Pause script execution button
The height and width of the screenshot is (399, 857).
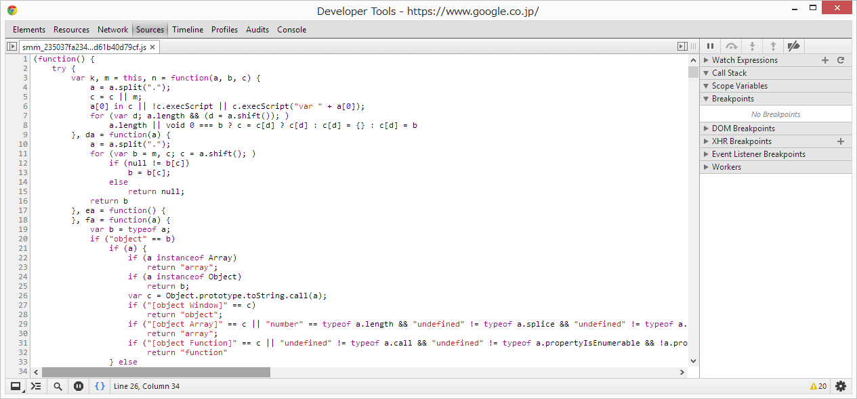[x=710, y=46]
